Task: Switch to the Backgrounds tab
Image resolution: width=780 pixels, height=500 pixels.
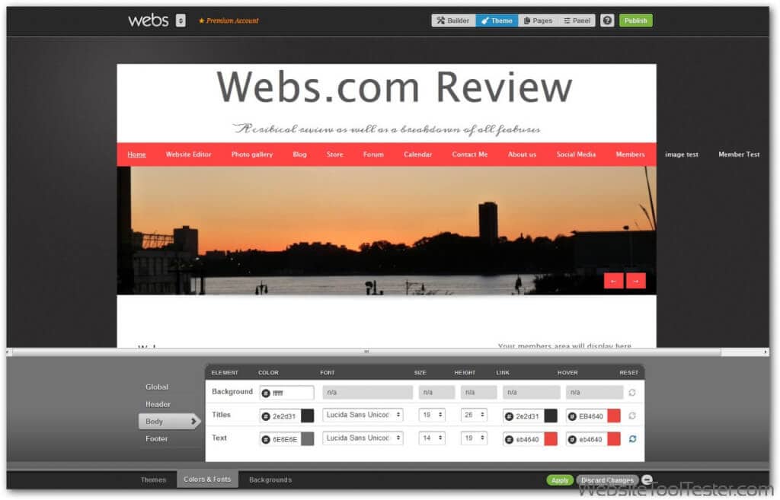Action: click(270, 479)
